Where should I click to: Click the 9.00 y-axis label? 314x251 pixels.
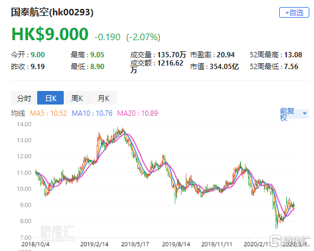click(x=25, y=205)
